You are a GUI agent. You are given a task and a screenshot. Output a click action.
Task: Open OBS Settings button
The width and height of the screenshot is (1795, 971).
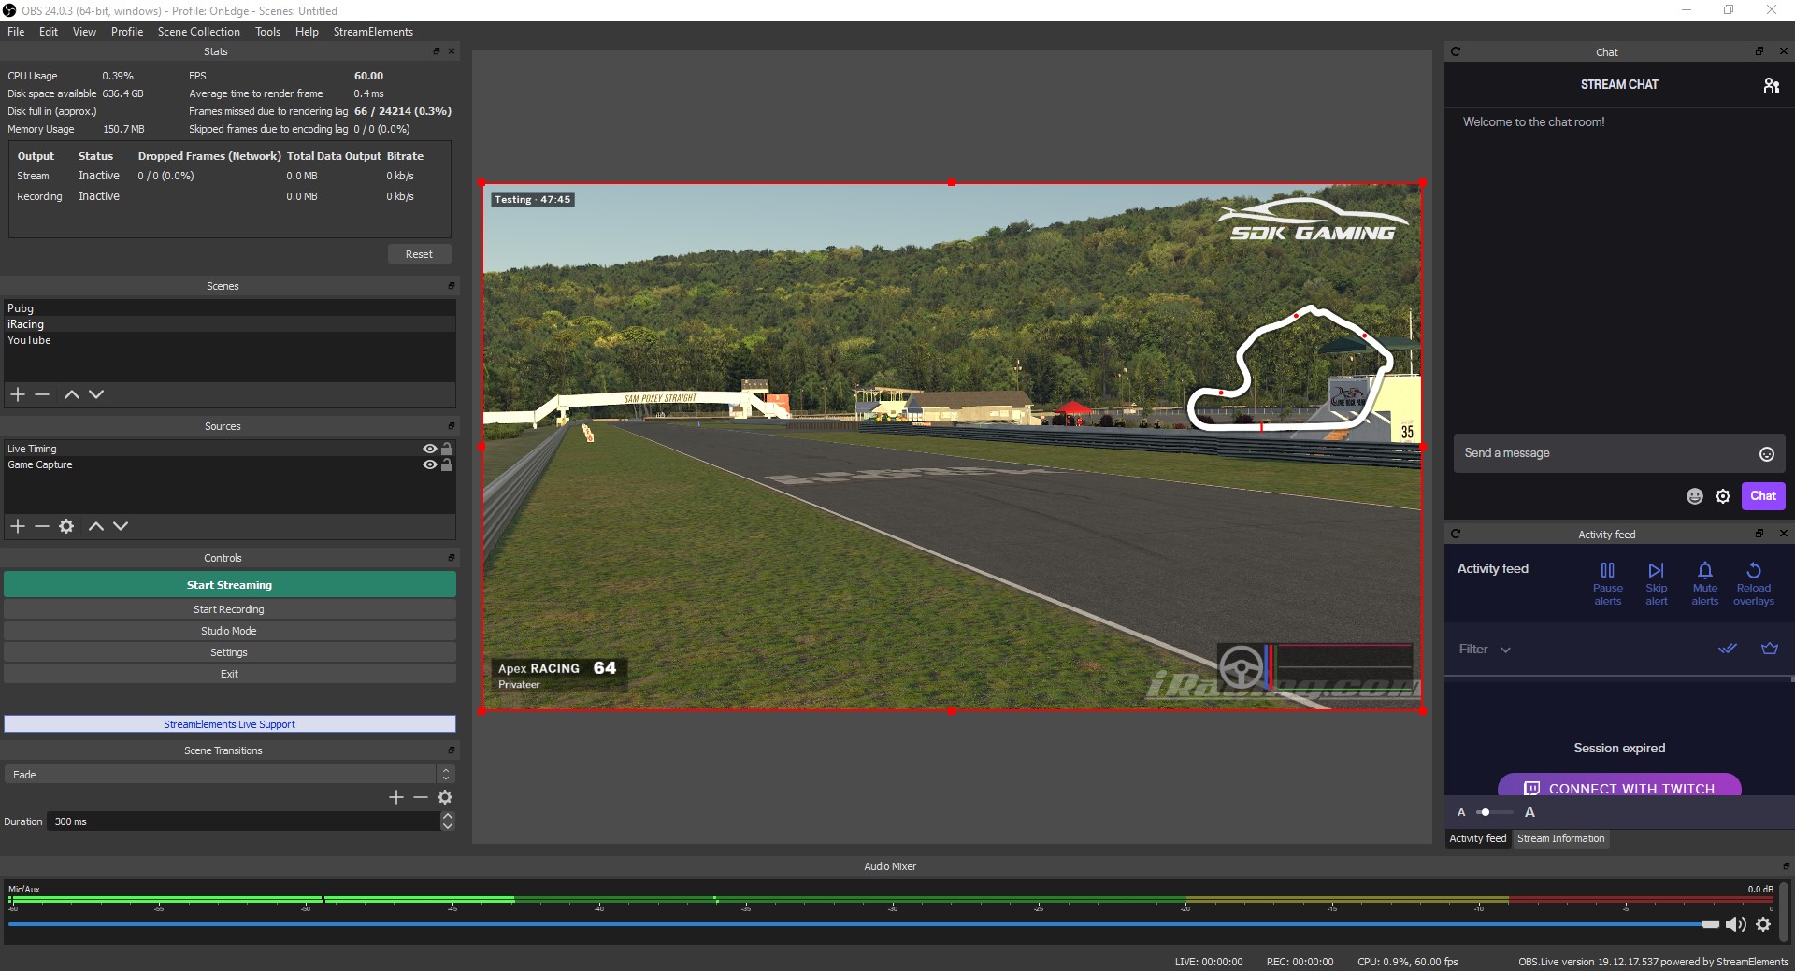pyautogui.click(x=229, y=652)
